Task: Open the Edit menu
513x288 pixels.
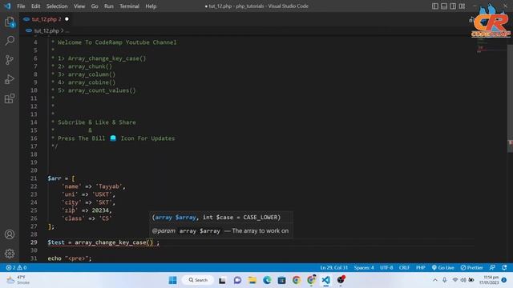Action: [x=35, y=6]
